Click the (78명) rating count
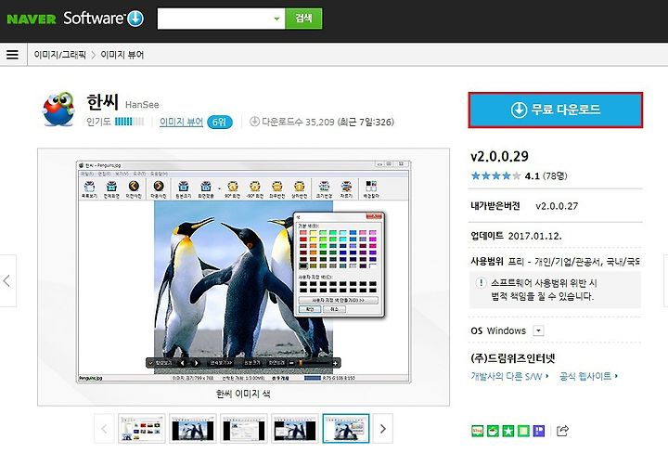 tap(555, 175)
